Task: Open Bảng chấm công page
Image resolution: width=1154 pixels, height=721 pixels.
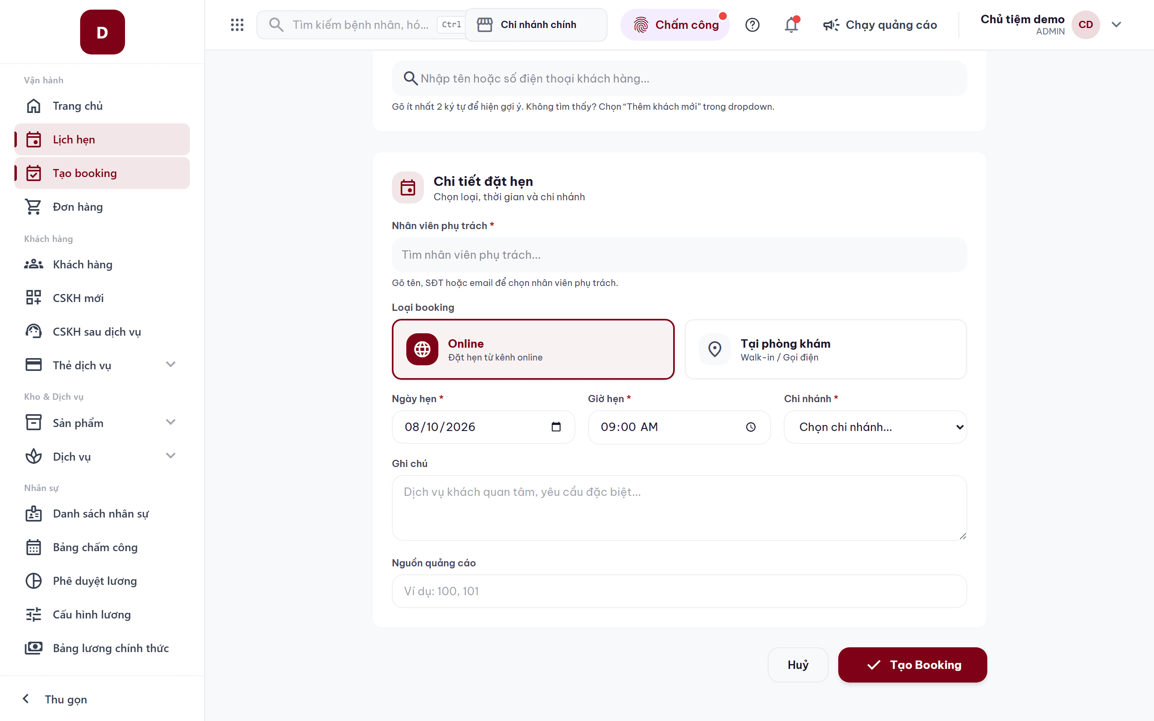Action: click(102, 548)
